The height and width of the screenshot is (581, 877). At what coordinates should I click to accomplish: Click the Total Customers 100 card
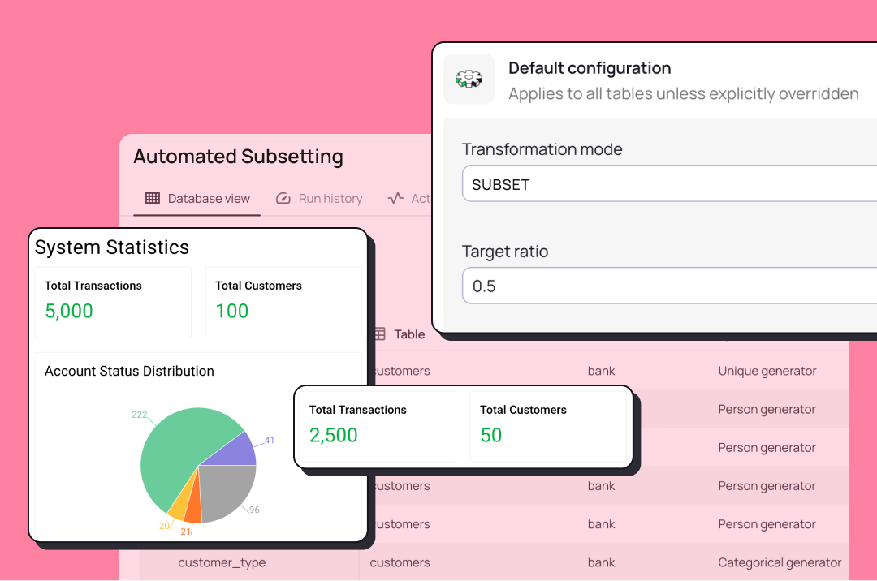click(x=283, y=302)
